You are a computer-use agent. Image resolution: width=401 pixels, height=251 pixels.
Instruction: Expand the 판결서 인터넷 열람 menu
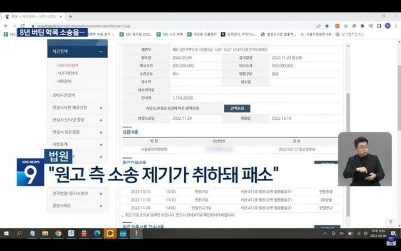pyautogui.click(x=101, y=119)
